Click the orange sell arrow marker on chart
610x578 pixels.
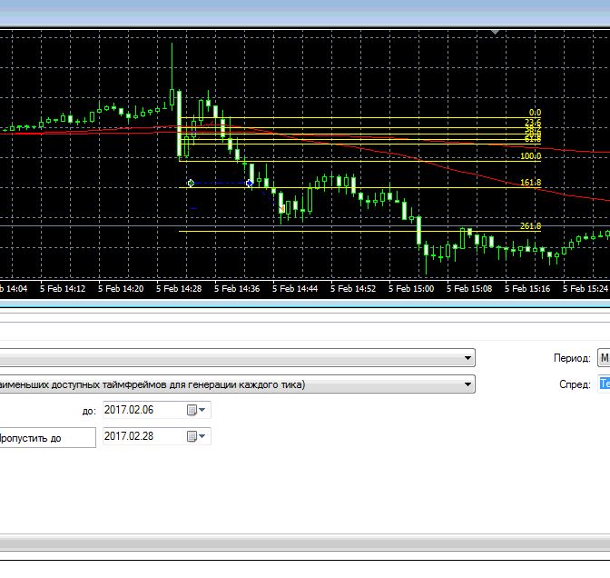tap(282, 209)
